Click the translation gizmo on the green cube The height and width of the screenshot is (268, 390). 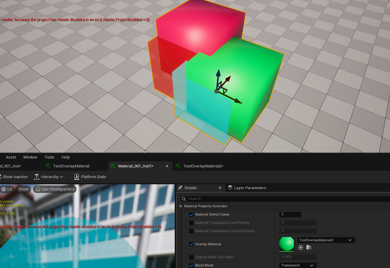(x=217, y=91)
